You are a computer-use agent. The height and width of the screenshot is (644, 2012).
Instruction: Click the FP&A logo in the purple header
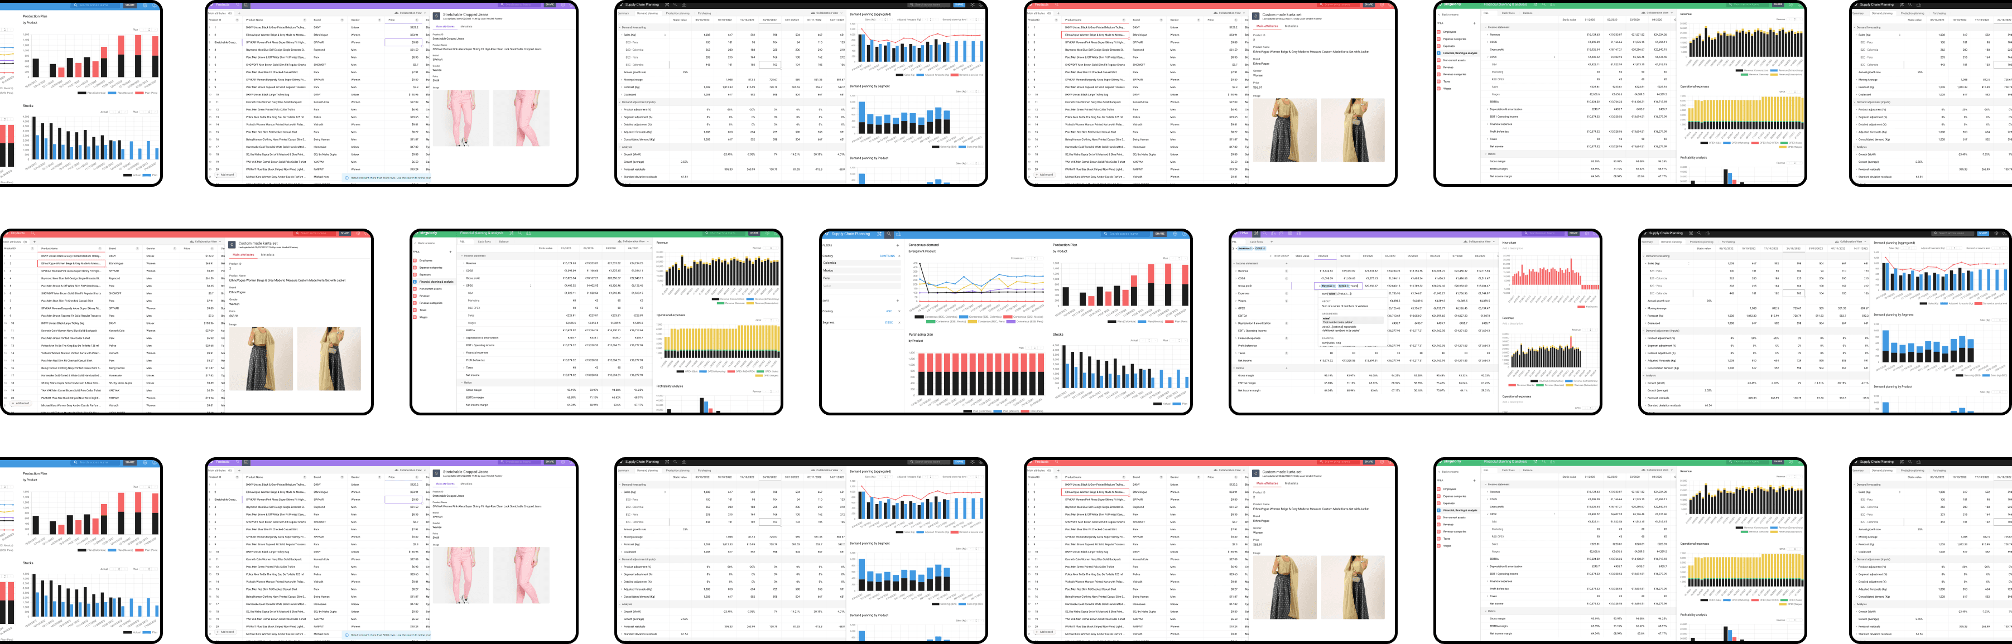point(1236,234)
